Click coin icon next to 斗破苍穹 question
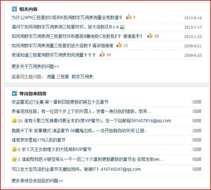This screenshot has height=190, width=211. coord(14,159)
